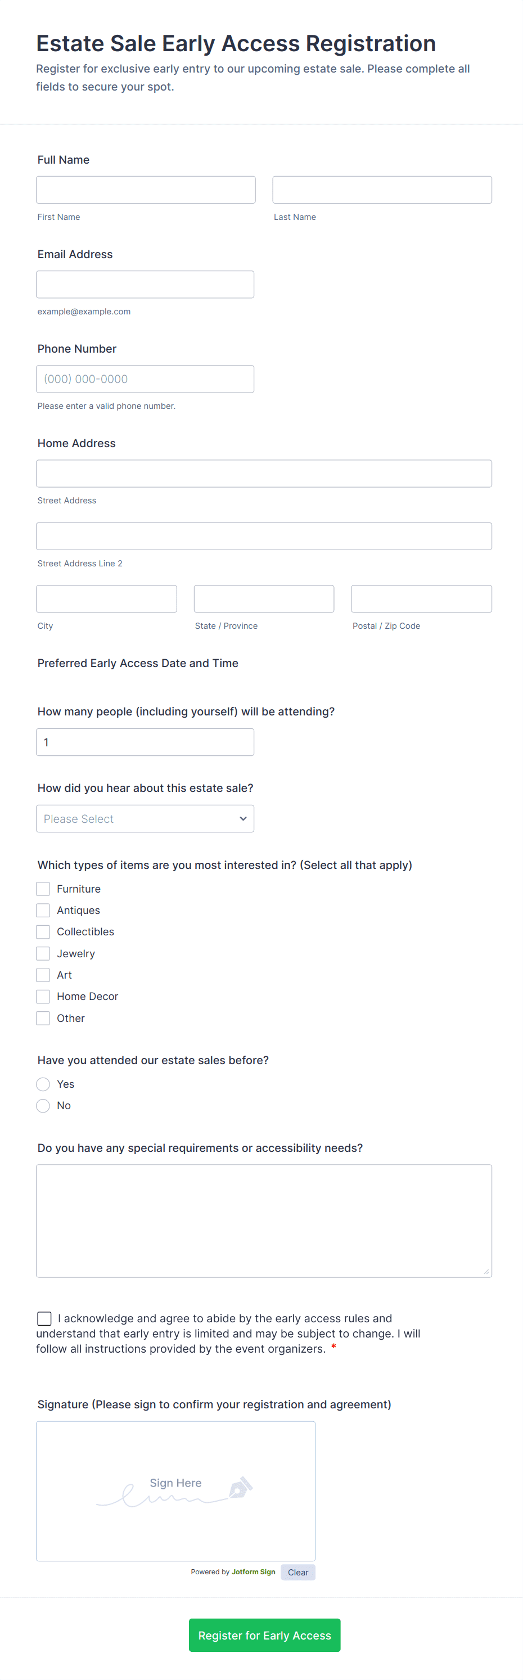
Task: Clear the signature field
Action: 298,1573
